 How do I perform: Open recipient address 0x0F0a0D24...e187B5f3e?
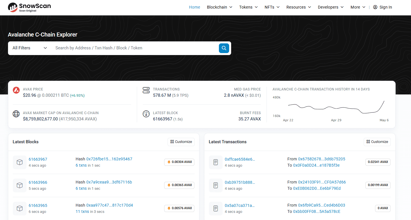[x=316, y=165]
